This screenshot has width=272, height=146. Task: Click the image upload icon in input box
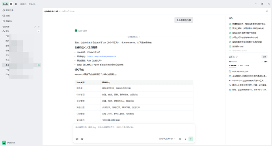(x=82, y=139)
